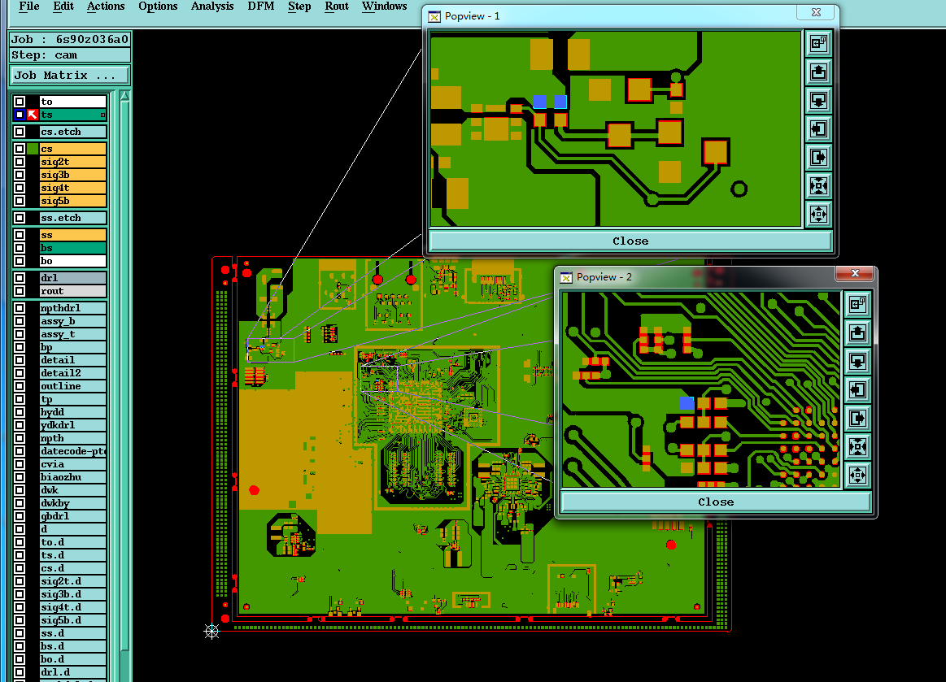Toggle the 'ss' layer checkbox
Viewport: 946px width, 682px height.
coord(20,235)
